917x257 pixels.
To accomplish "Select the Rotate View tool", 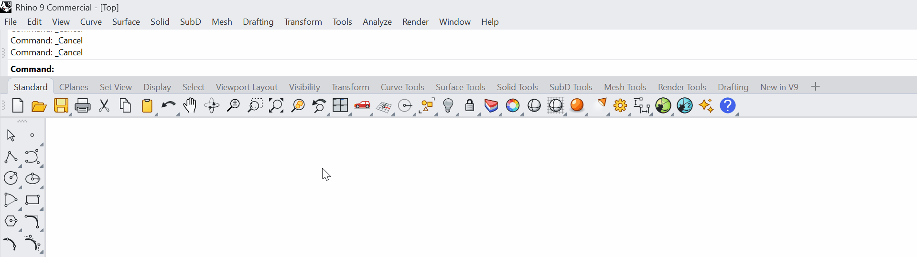I will (x=212, y=105).
